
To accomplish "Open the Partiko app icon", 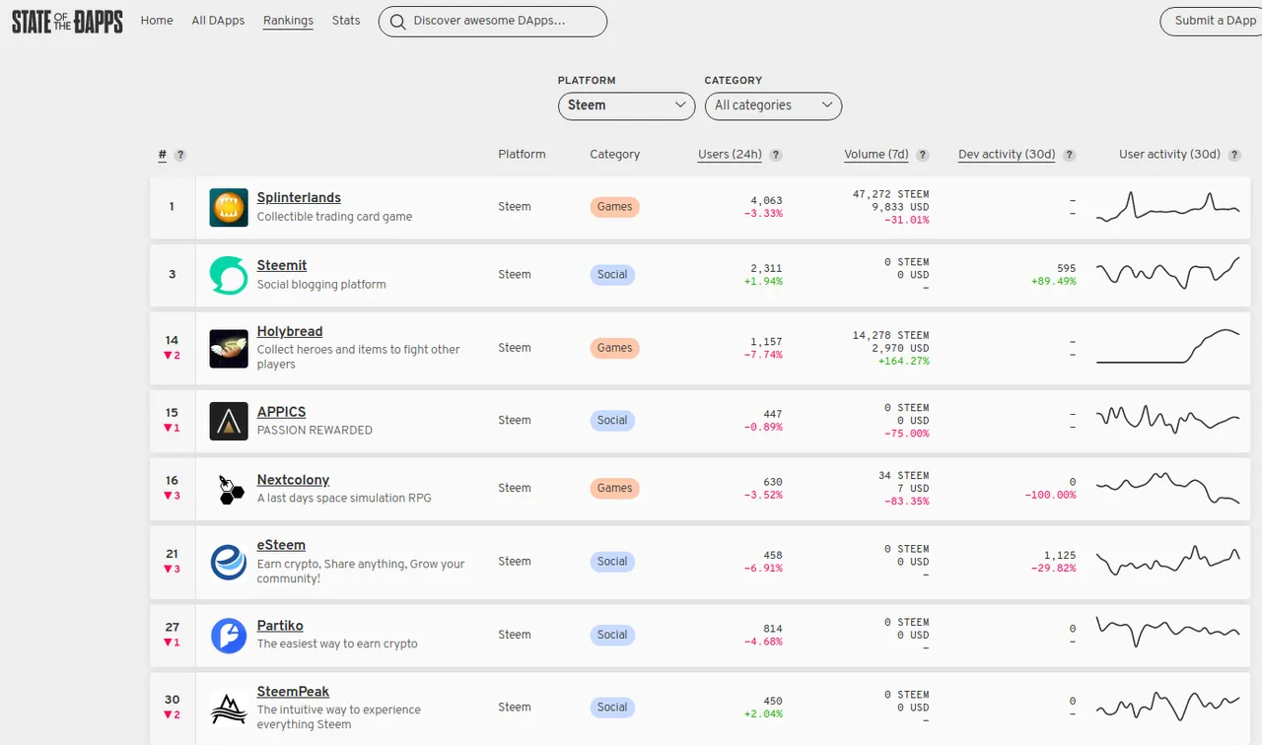I will pyautogui.click(x=229, y=635).
